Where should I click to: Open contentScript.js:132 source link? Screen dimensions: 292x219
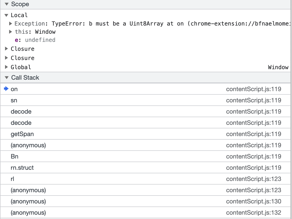tap(253, 213)
